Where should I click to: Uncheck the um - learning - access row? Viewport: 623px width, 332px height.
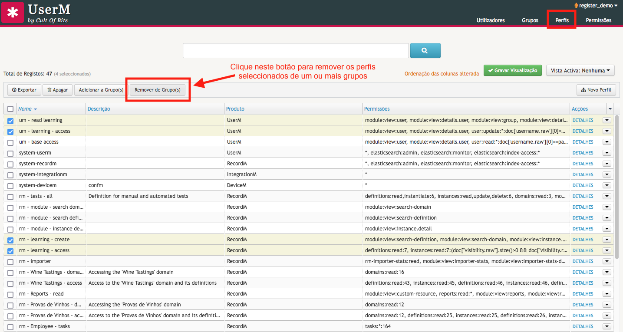point(10,131)
